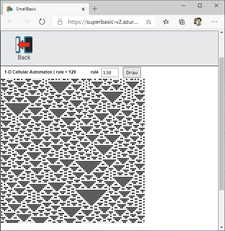Image resolution: width=225 pixels, height=231 pixels.
Task: Open browser Settings and more menu
Action: [x=215, y=22]
